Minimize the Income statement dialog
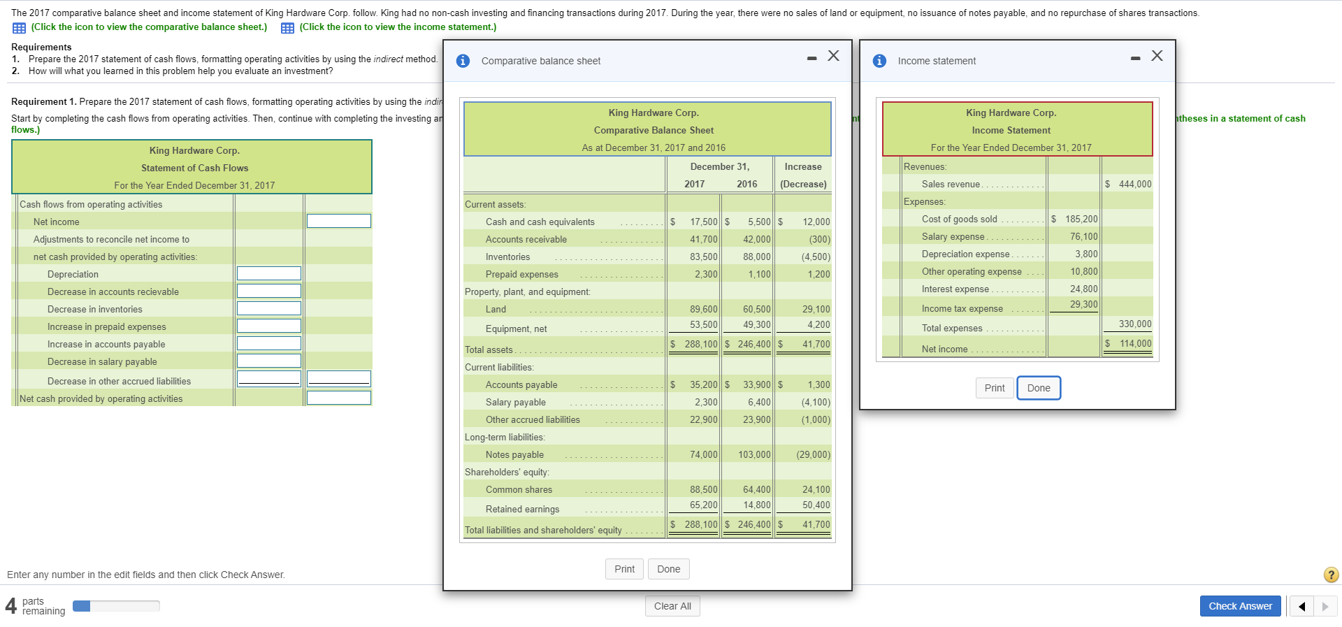The height and width of the screenshot is (627, 1342). click(1135, 58)
